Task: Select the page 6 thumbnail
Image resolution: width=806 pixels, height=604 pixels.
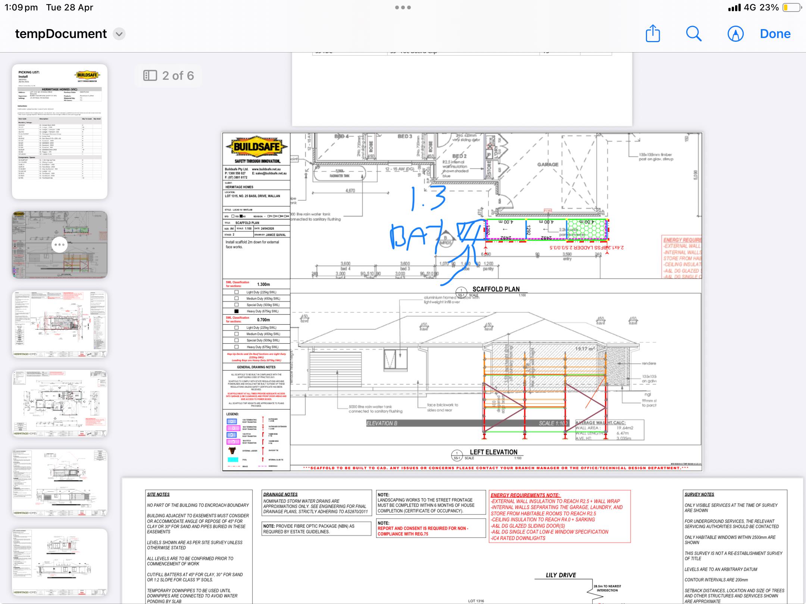Action: pos(60,562)
